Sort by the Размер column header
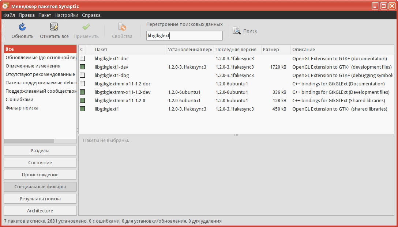This screenshot has height=227, width=398. (x=276, y=50)
